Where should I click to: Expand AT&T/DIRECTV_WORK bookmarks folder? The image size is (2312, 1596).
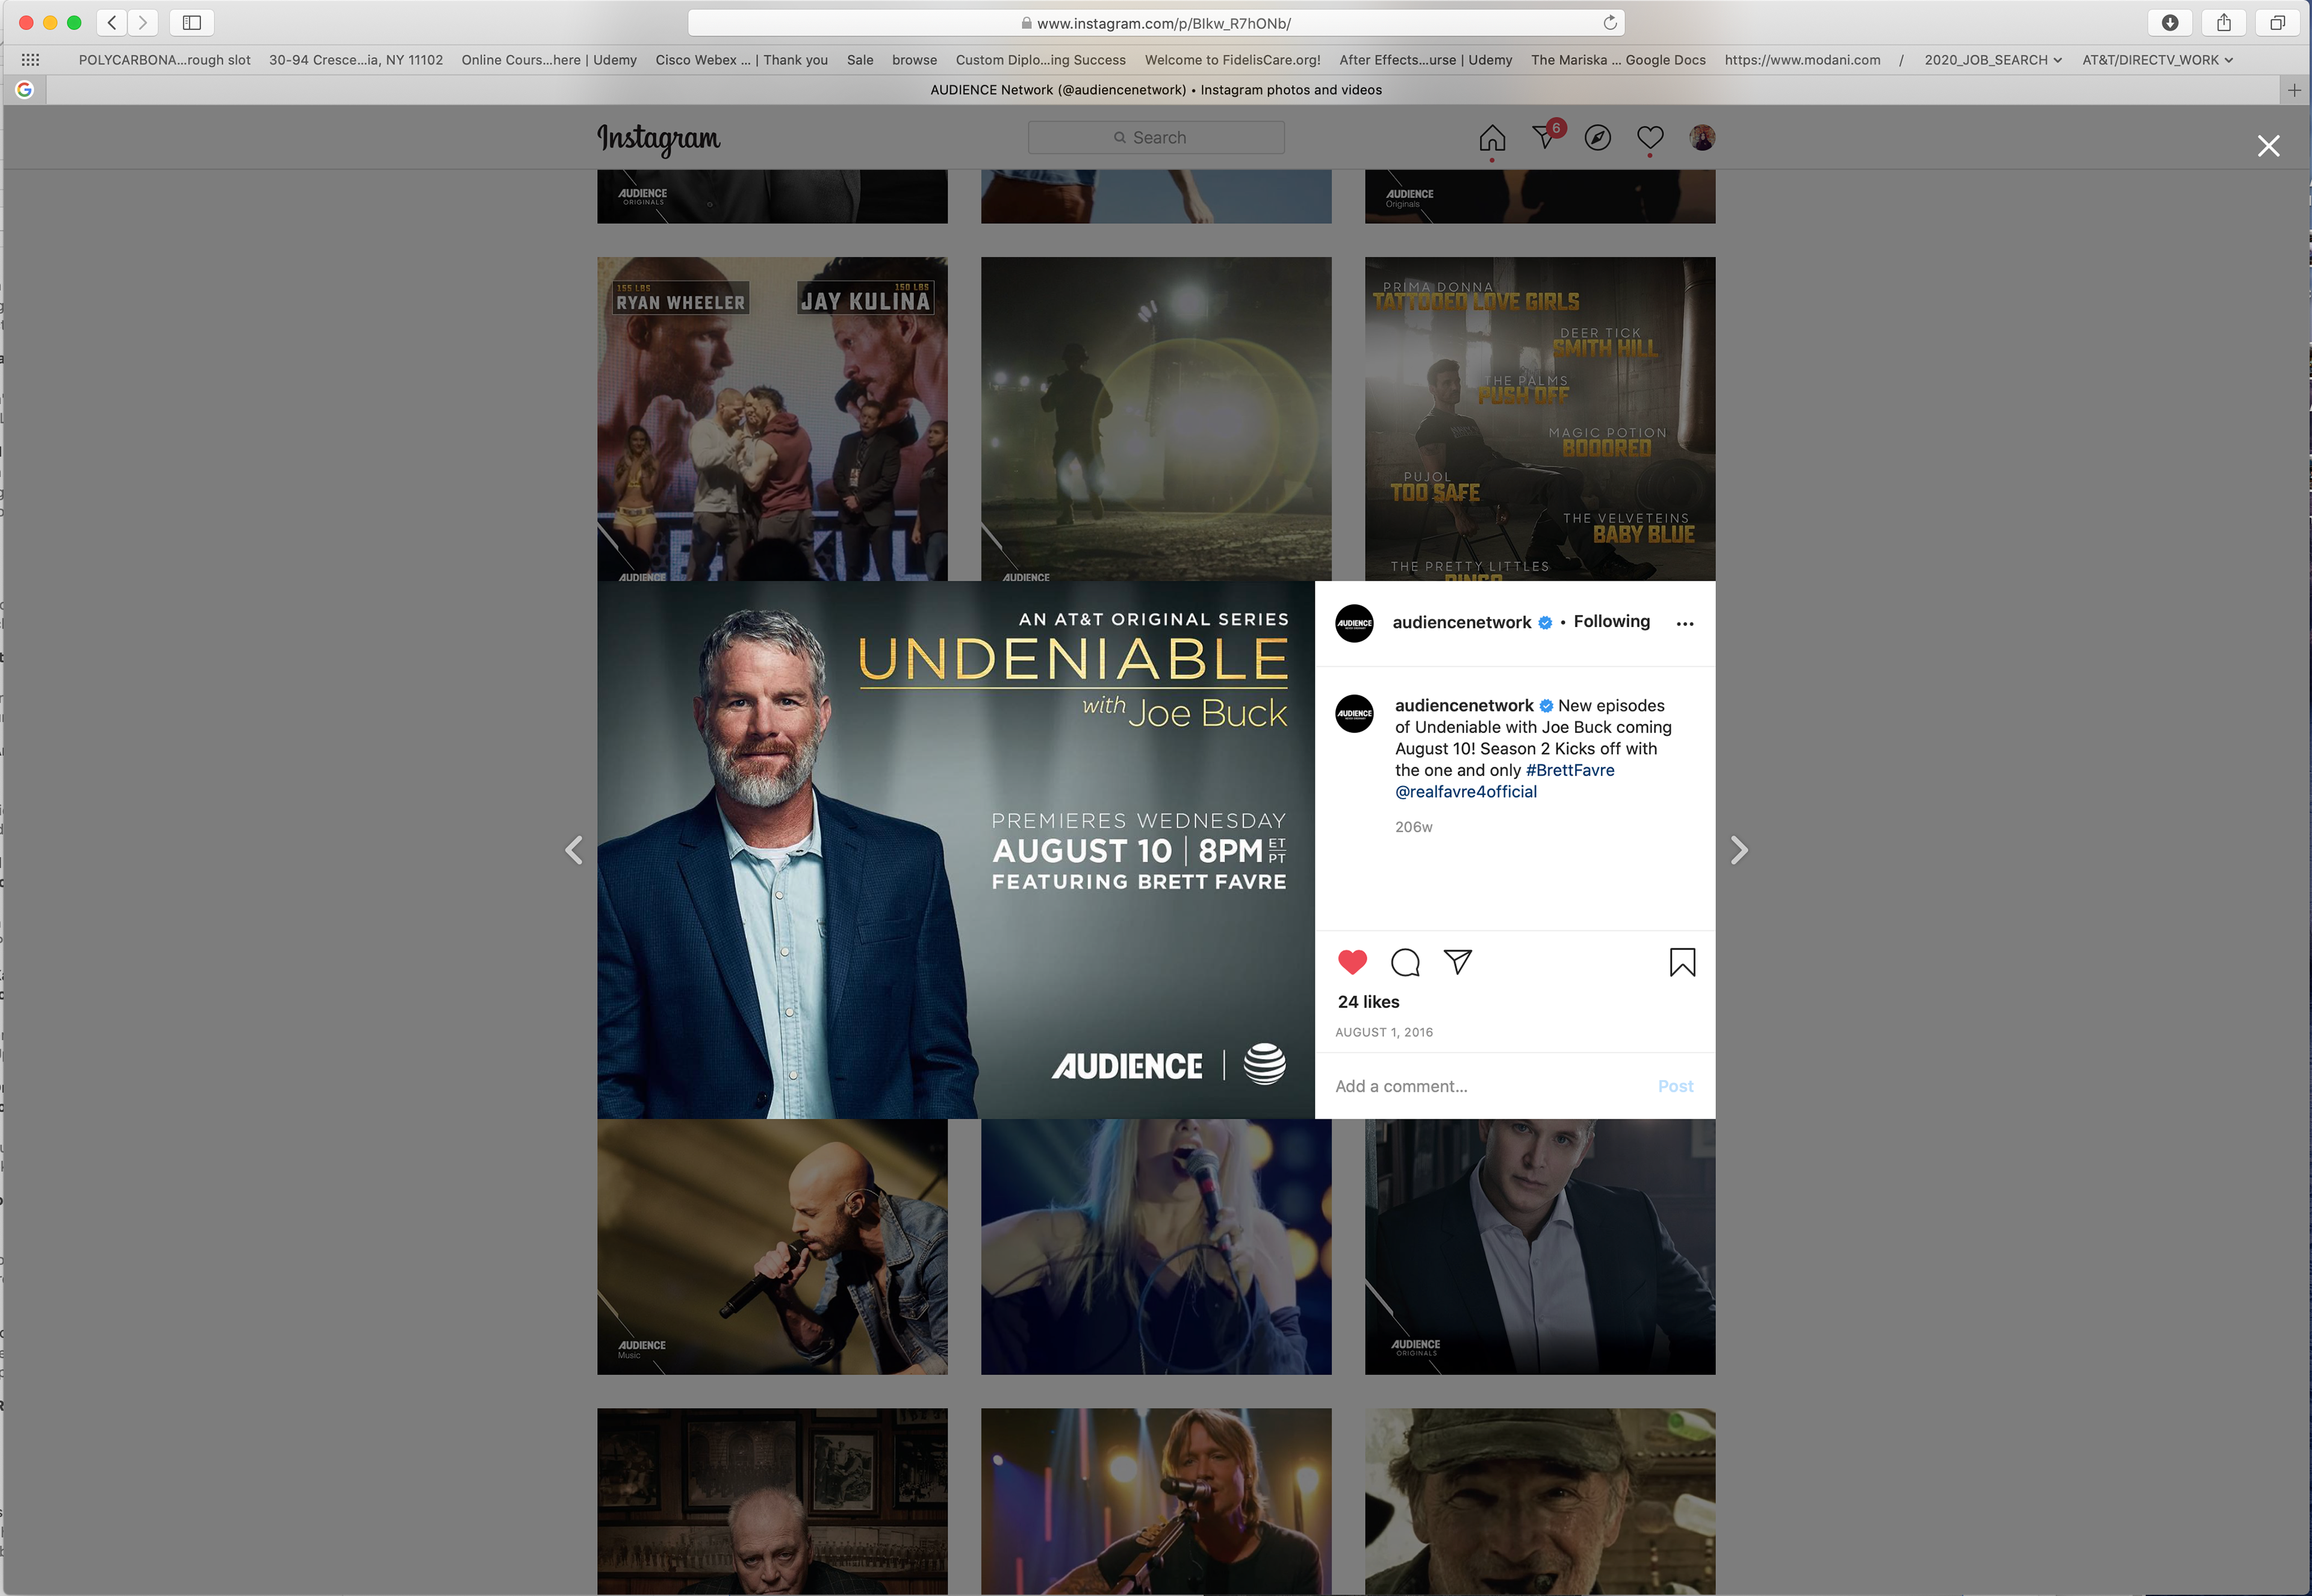2157,60
